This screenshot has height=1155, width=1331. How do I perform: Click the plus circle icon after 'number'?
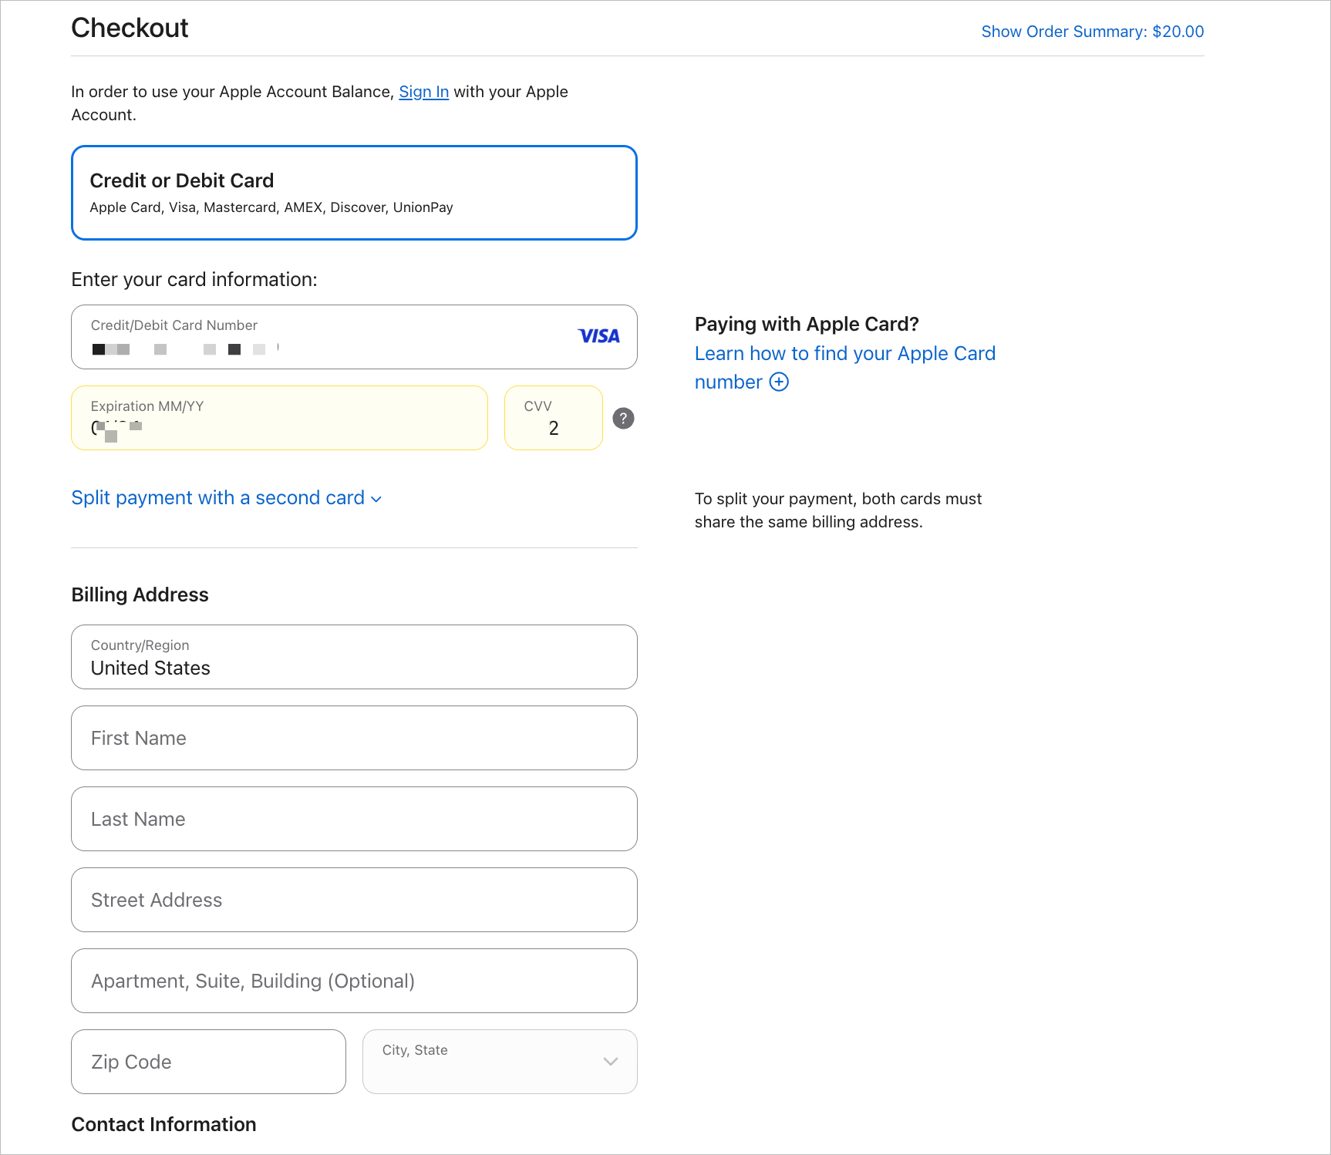coord(780,382)
